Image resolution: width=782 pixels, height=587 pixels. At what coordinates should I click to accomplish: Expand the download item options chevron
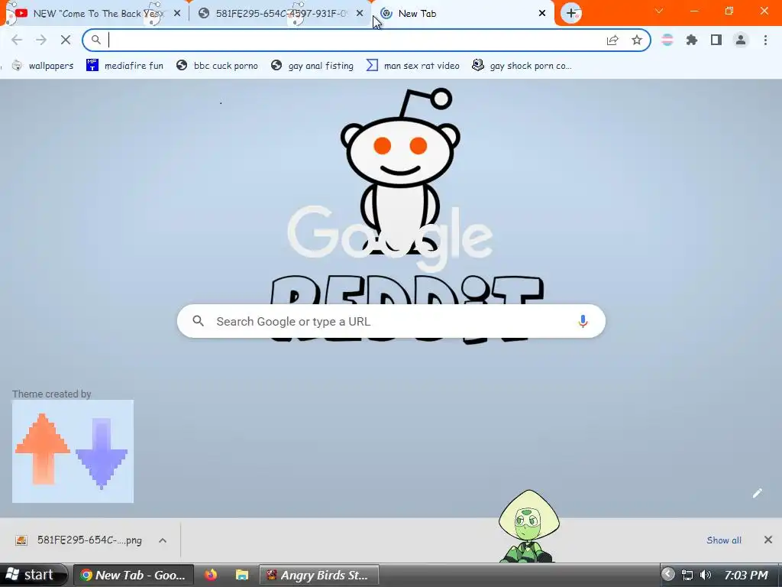point(163,540)
